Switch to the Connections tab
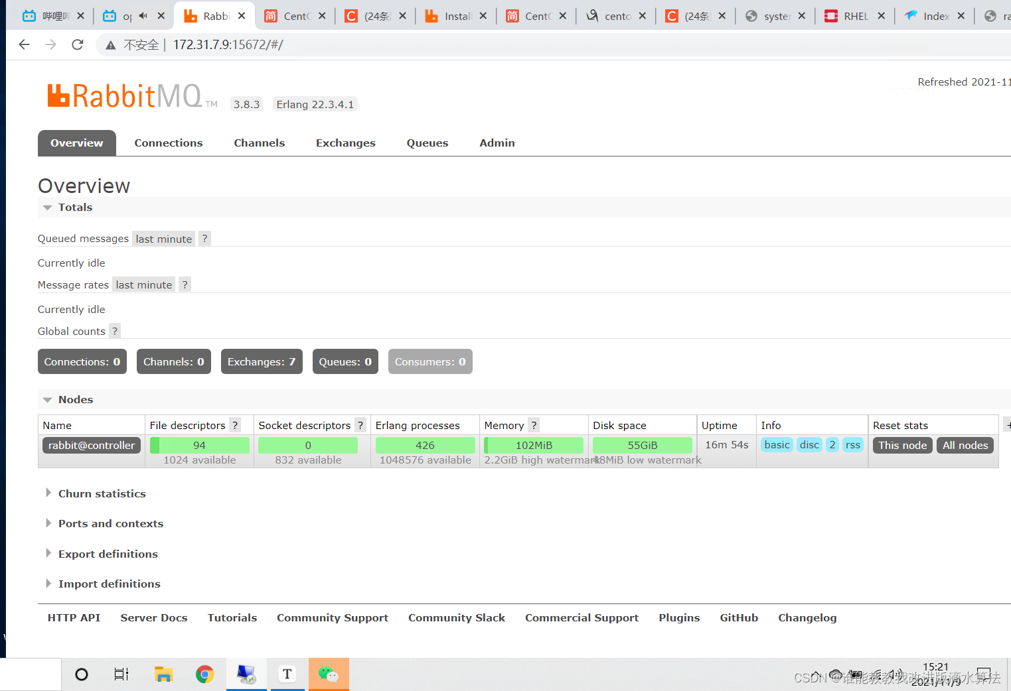1011x691 pixels. [x=169, y=143]
